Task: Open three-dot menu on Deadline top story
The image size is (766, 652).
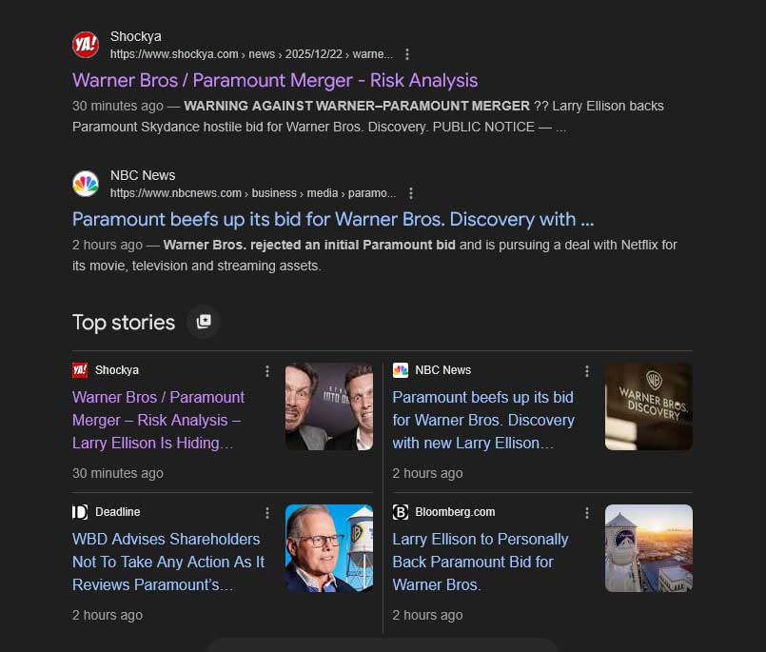Action: coord(267,513)
